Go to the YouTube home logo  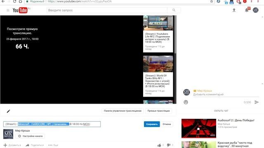coord(20,10)
